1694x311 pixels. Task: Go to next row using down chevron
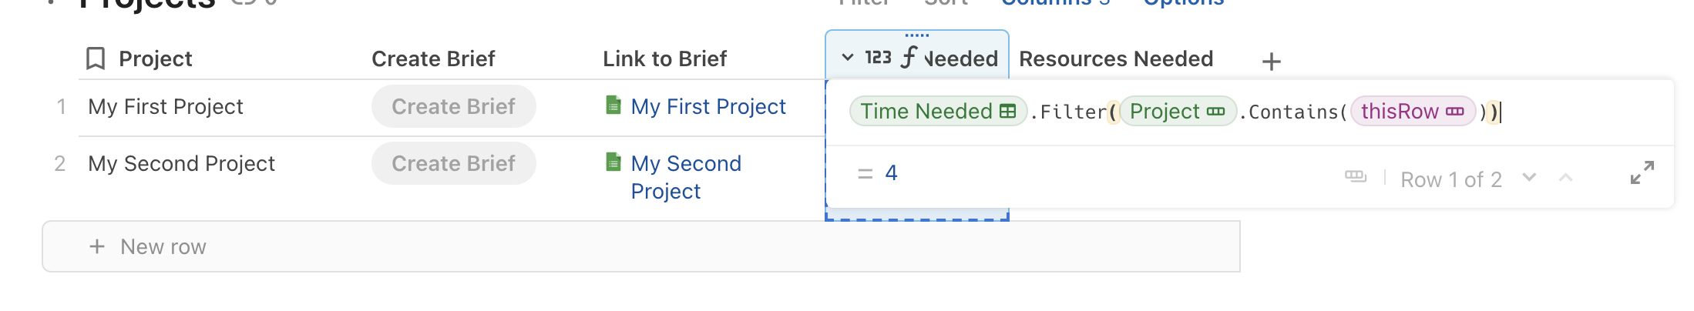[1529, 178]
